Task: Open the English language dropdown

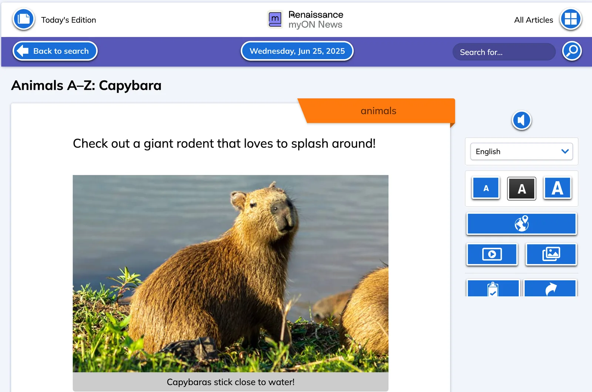Action: pyautogui.click(x=522, y=152)
